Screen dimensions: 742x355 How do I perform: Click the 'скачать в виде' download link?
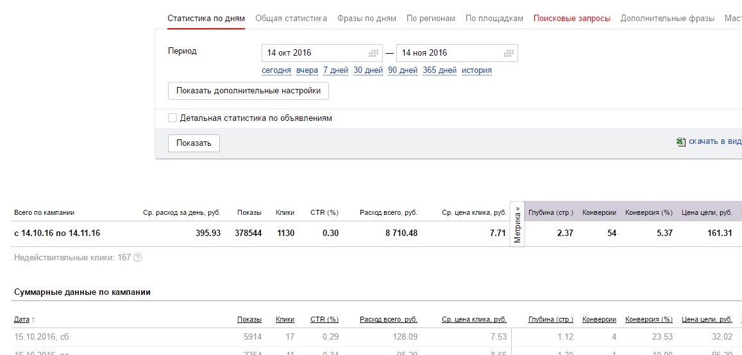click(714, 142)
